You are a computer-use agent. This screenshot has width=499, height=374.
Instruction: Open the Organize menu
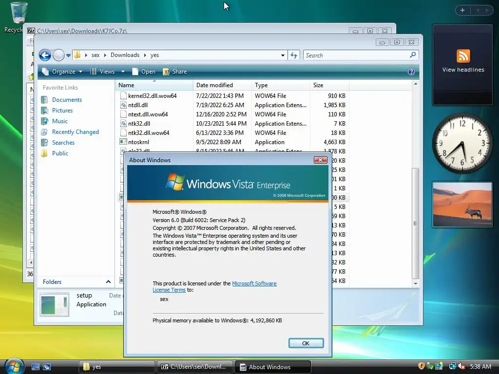pos(62,72)
